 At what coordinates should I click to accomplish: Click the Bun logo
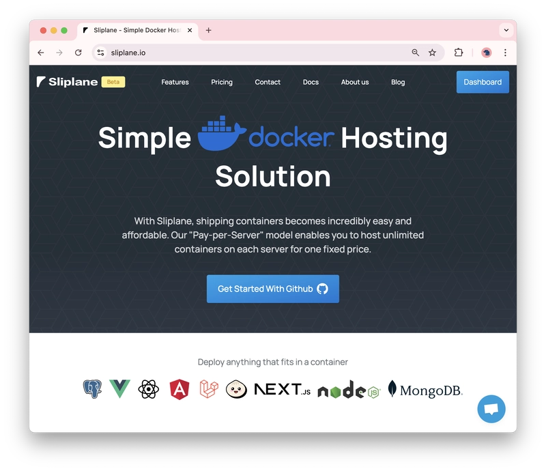[x=236, y=389]
